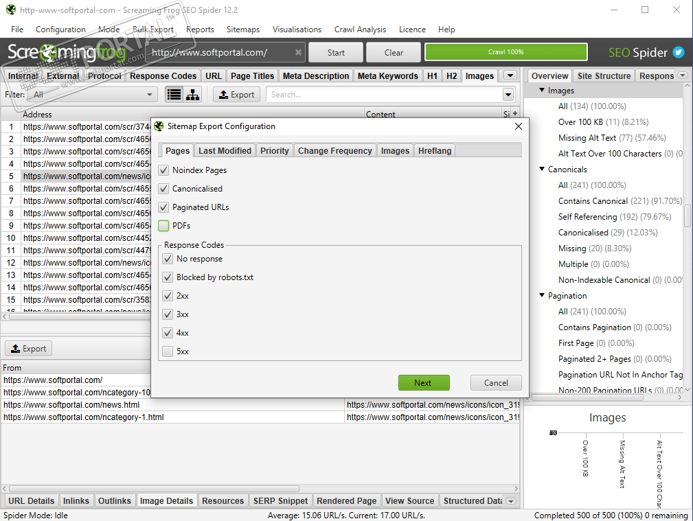Uncheck the Noindex Pages checkbox

pos(163,170)
